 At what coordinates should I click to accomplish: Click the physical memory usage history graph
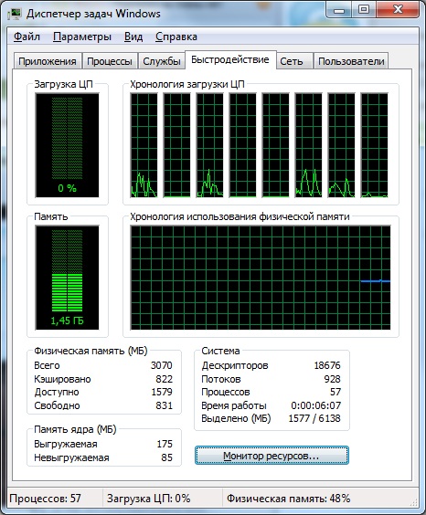click(261, 278)
